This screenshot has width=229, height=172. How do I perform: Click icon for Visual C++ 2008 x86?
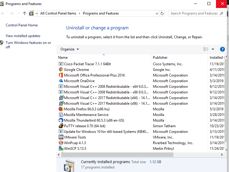tap(61, 92)
